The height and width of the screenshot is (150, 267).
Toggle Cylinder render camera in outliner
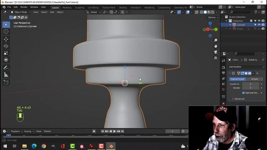pyautogui.click(x=263, y=25)
